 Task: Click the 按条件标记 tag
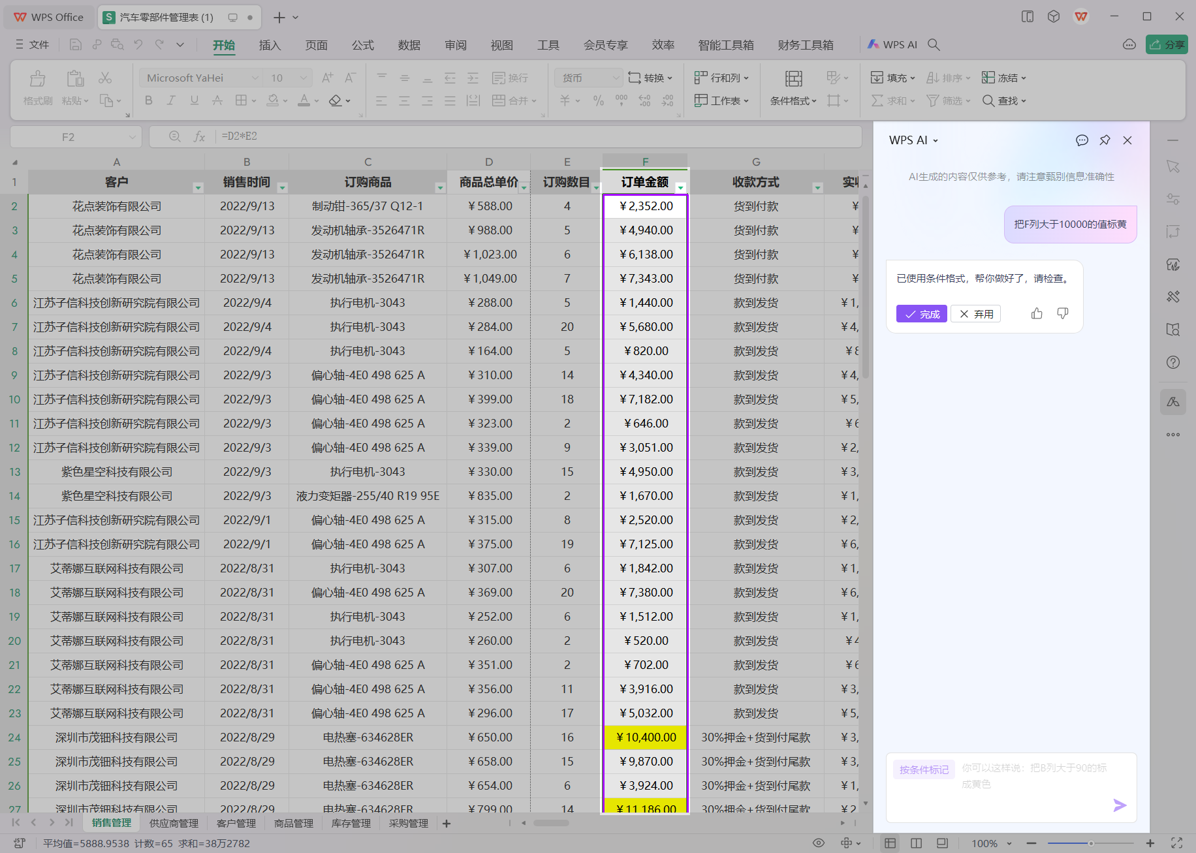[x=924, y=769]
